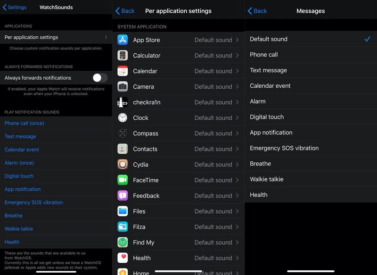This screenshot has width=377, height=275.
Task: Tap the Compass row label
Action: pos(146,133)
